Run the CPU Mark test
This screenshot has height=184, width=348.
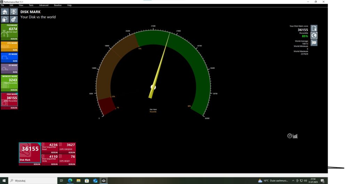pyautogui.click(x=15, y=50)
